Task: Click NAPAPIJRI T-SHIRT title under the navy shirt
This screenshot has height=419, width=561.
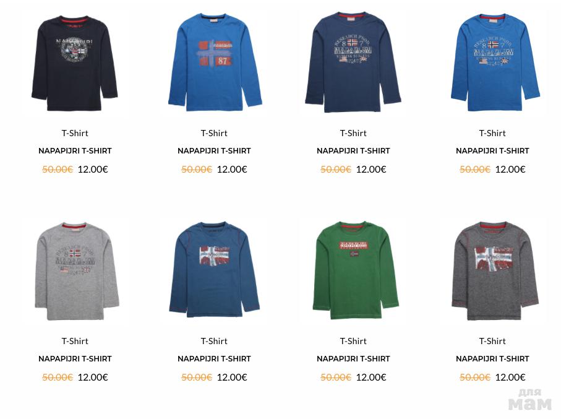Action: coord(354,151)
